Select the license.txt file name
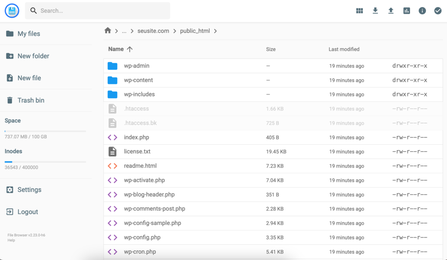The width and height of the screenshot is (447, 260). pos(137,152)
